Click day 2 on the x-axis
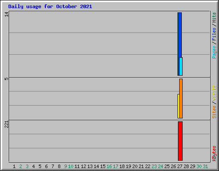This screenshot has width=219, height=171. (x=21, y=166)
